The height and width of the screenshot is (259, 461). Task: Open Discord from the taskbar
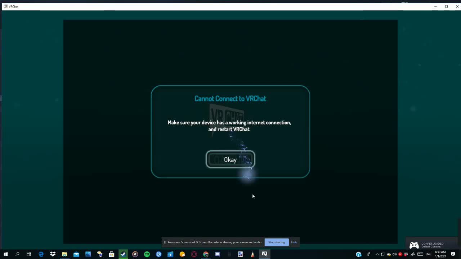[218, 254]
